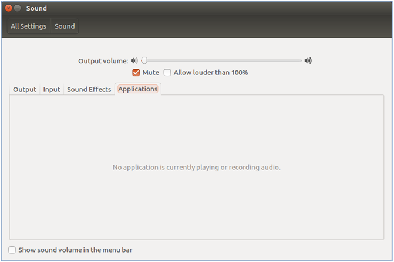Click the 'Show sound volume in the menu bar' label
This screenshot has height=262, width=394.
[75, 250]
